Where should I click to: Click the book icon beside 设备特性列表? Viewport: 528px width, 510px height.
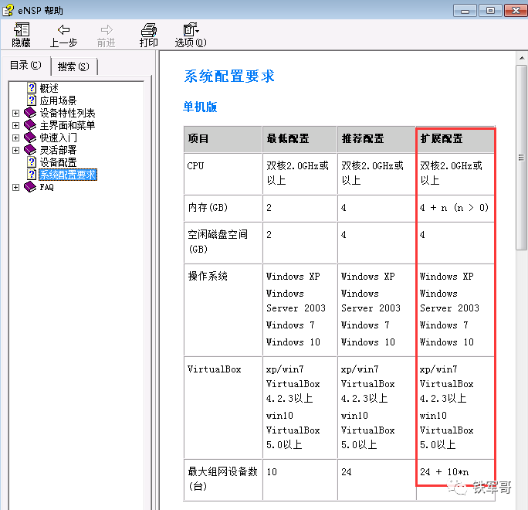[x=30, y=113]
